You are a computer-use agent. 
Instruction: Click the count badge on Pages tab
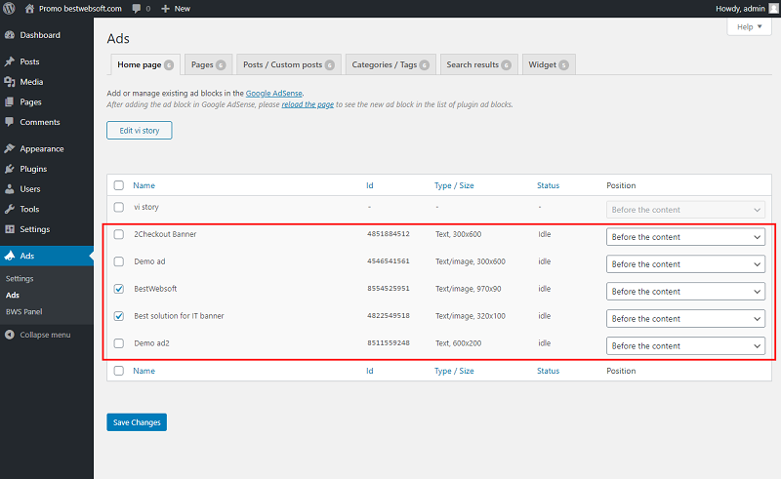tap(221, 65)
